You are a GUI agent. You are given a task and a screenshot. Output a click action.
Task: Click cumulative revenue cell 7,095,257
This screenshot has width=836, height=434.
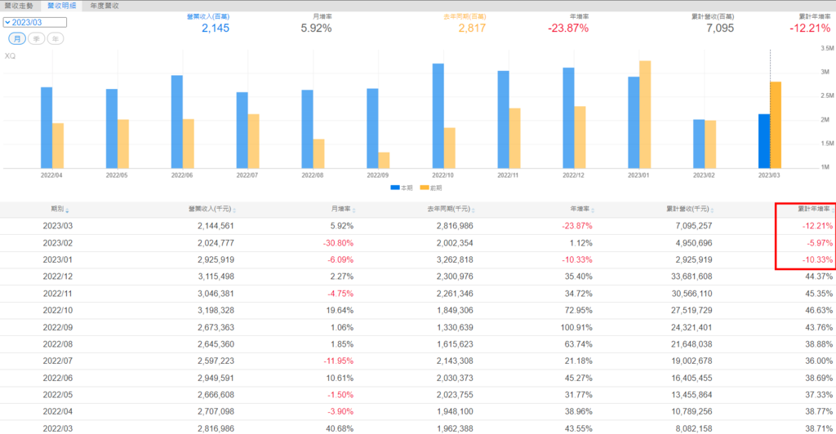pyautogui.click(x=694, y=226)
